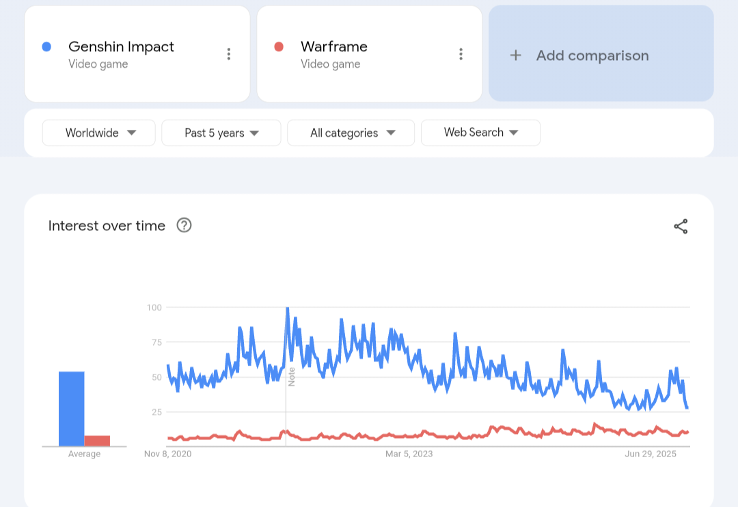The width and height of the screenshot is (738, 507).
Task: Open the All categories dropdown
Action: (x=351, y=133)
